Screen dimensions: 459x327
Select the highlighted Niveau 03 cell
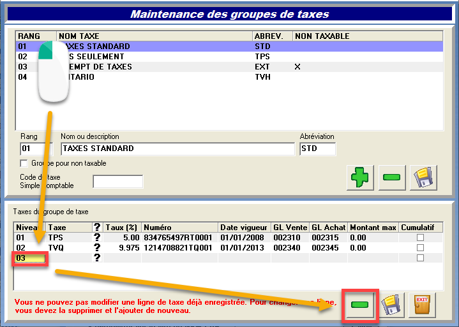click(30, 258)
